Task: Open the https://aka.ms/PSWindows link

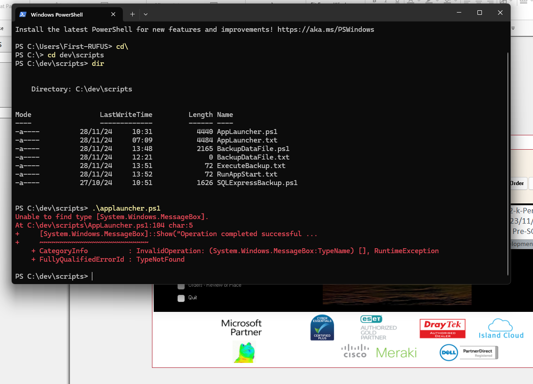Action: pos(325,30)
